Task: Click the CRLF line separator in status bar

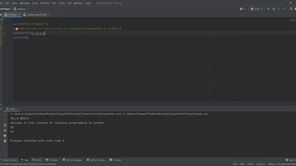Action: coord(242,164)
